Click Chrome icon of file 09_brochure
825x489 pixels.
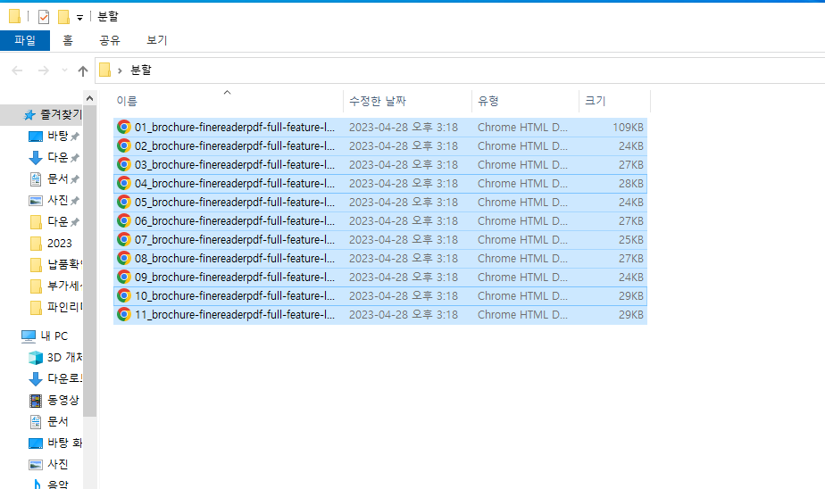[123, 278]
